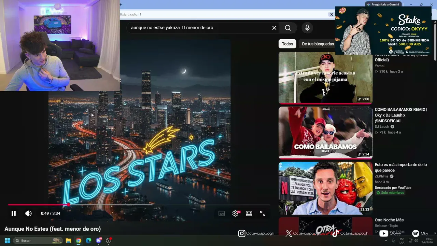Image resolution: width=437 pixels, height=246 pixels.
Task: Toggle the subtitles button in player
Action: point(222,214)
